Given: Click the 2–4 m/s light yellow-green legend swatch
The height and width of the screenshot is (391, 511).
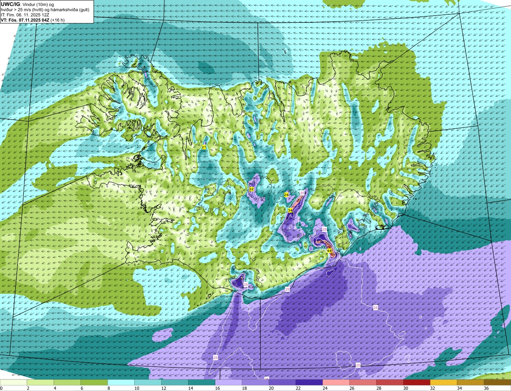Looking at the screenshot, I should click(x=40, y=383).
